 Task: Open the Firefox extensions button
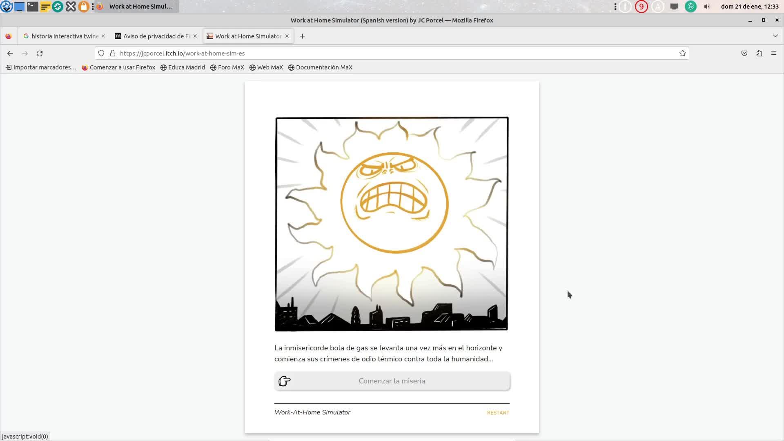pyautogui.click(x=759, y=53)
